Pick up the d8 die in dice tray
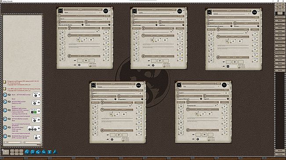Screen dimensions: 286x160 click(44, 152)
